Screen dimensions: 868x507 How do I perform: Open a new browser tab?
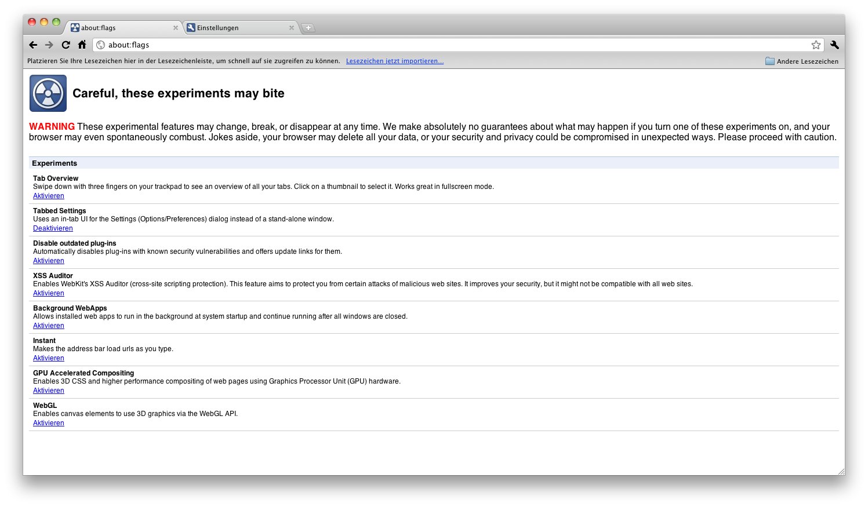click(308, 27)
